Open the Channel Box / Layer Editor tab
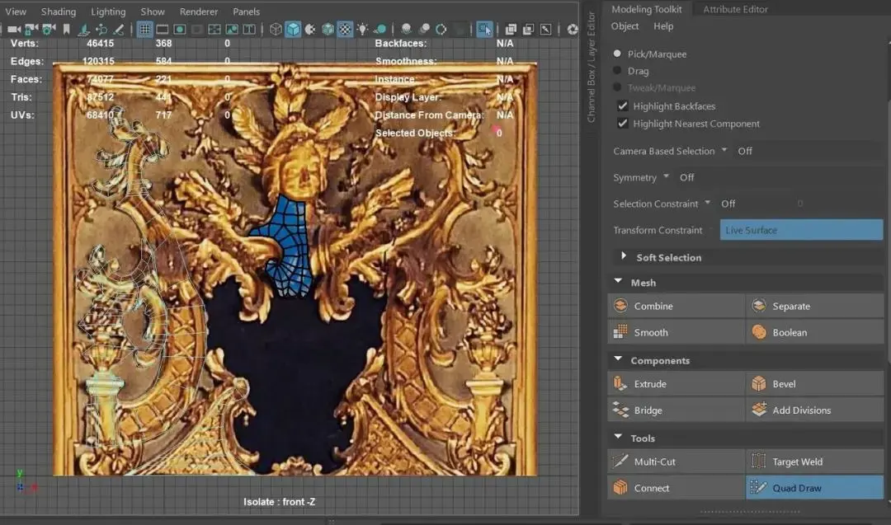The image size is (891, 525). (592, 67)
